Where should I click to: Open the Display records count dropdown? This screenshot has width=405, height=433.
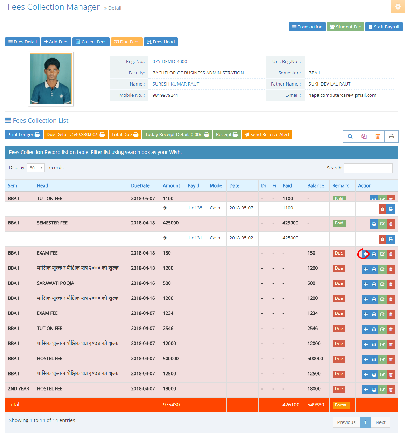[36, 168]
